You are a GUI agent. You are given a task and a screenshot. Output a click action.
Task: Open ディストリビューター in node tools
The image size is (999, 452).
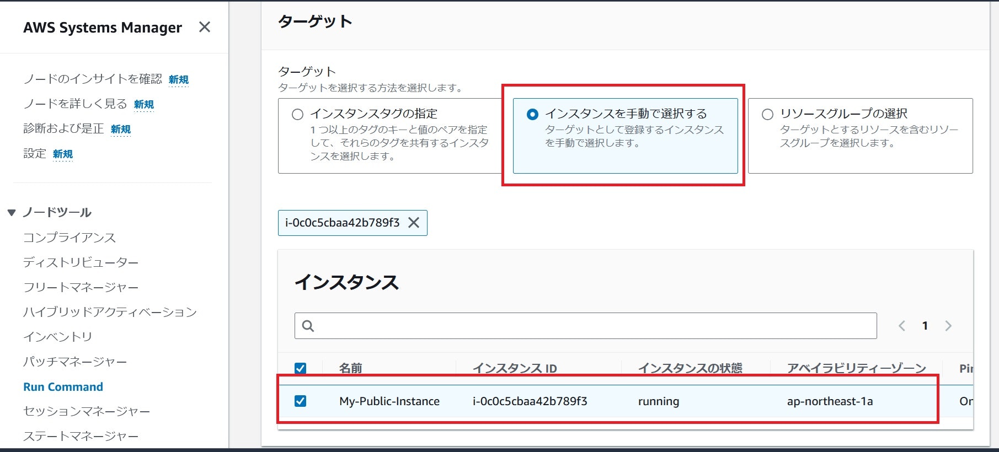[x=81, y=262]
